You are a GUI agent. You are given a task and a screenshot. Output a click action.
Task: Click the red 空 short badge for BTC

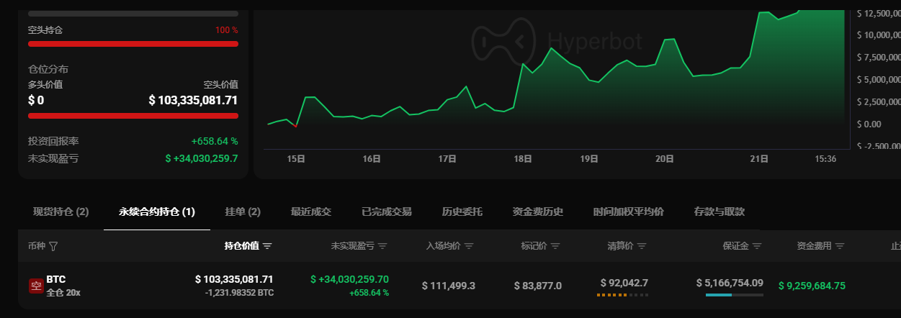(36, 286)
